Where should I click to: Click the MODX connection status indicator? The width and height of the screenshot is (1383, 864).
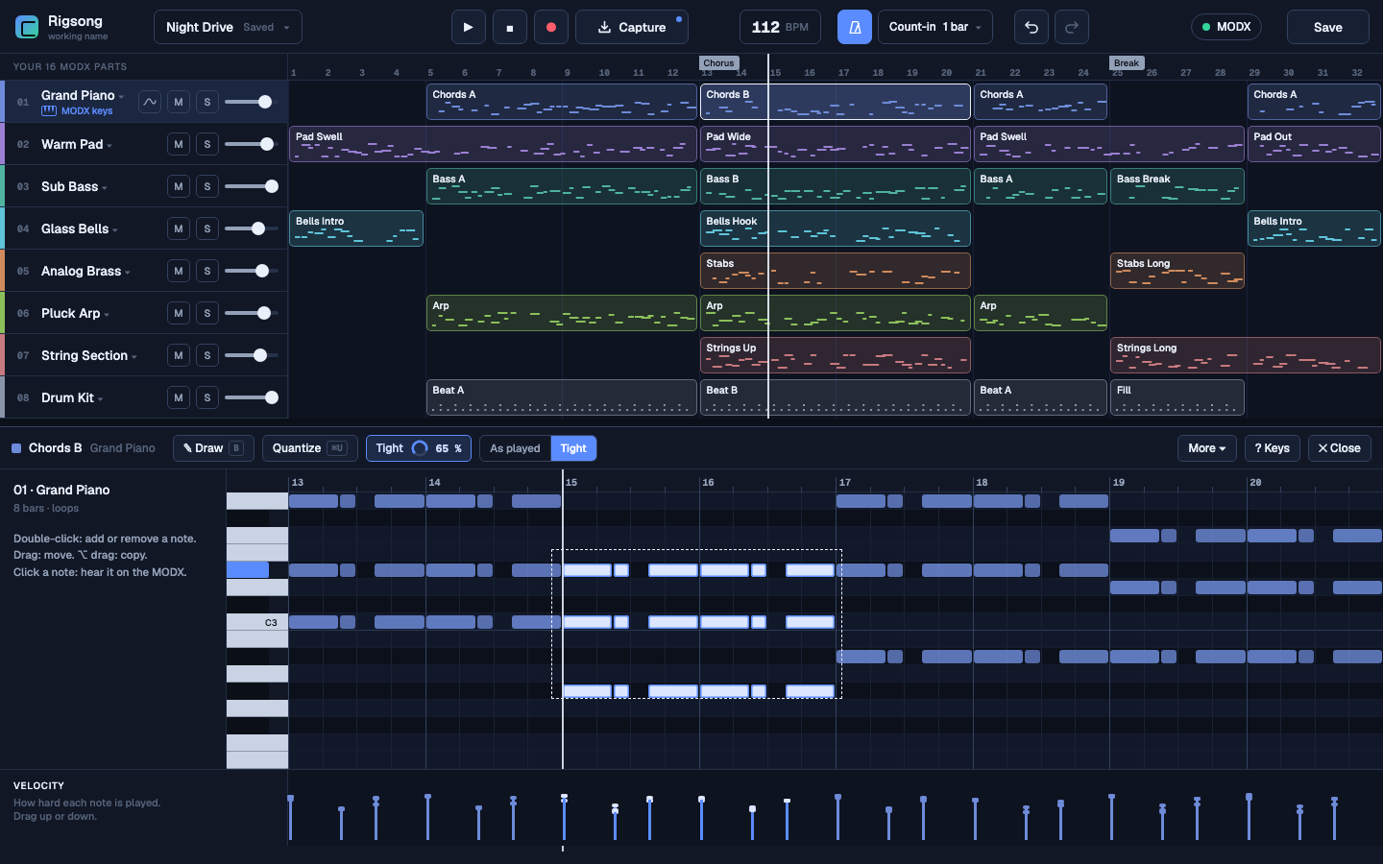coord(1226,27)
